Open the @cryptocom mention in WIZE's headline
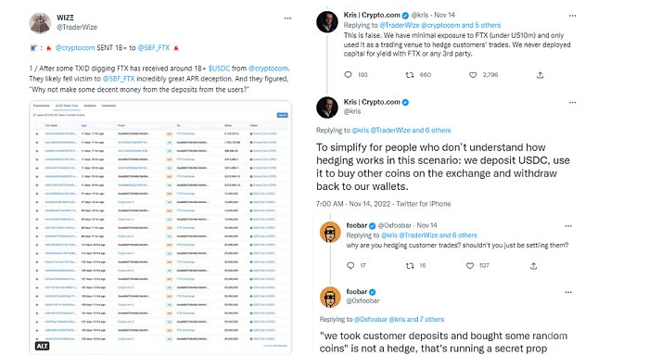This screenshot has width=649, height=355. (x=75, y=48)
